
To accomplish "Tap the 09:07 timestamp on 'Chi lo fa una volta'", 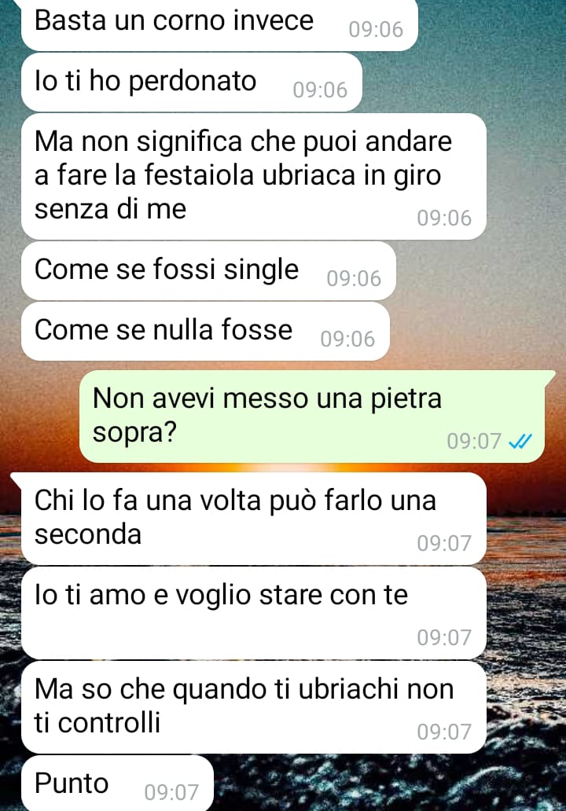I will (444, 543).
